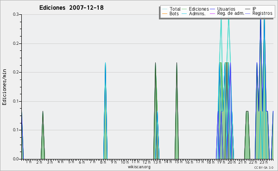
Task: Click the chart title Ediciones 2007-12-18
Action: [x=71, y=8]
